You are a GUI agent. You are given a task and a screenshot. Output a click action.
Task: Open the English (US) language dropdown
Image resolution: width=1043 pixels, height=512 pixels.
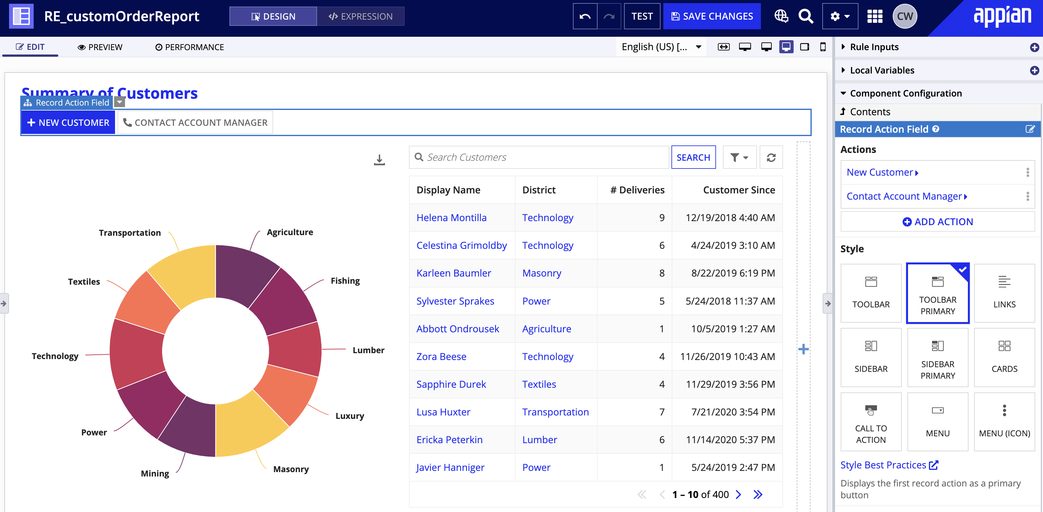661,47
